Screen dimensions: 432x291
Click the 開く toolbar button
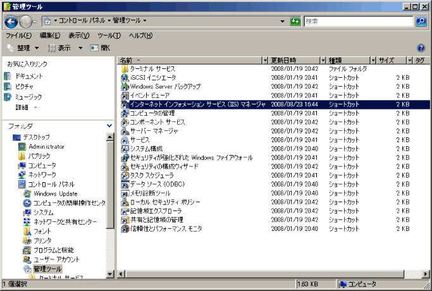point(100,48)
